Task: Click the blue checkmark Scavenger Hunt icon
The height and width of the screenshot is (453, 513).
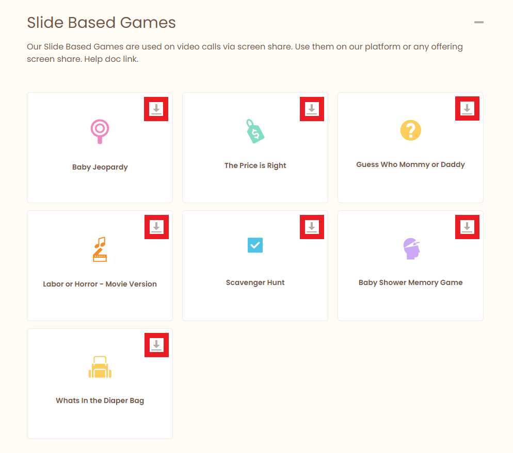Action: 255,245
